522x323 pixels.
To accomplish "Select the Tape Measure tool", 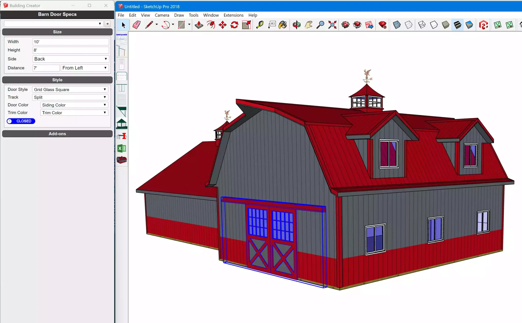I will tap(260, 25).
